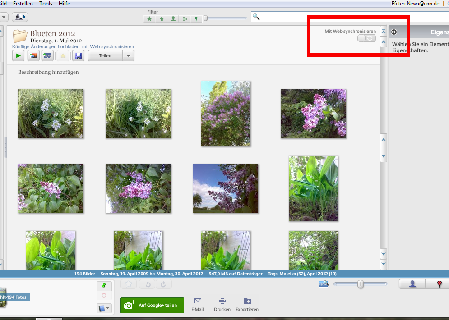Click the 194 Bilder status text

(85, 274)
